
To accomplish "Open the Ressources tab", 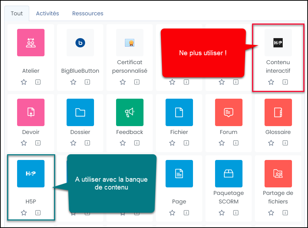I will (x=88, y=14).
